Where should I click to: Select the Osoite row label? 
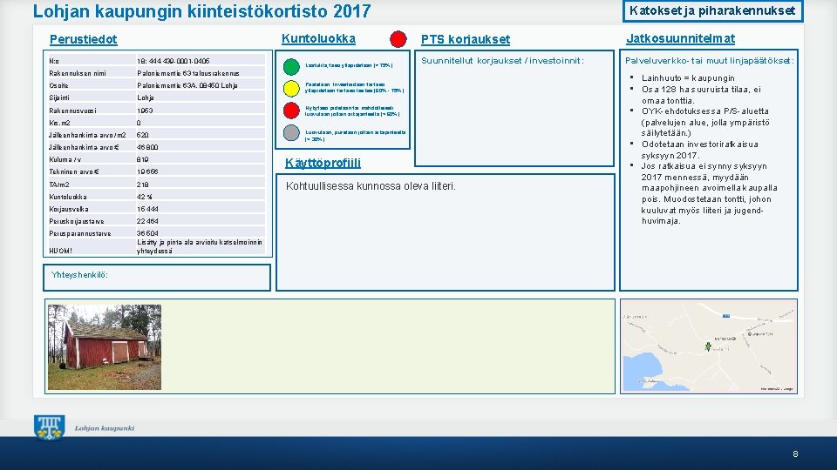pos(58,85)
